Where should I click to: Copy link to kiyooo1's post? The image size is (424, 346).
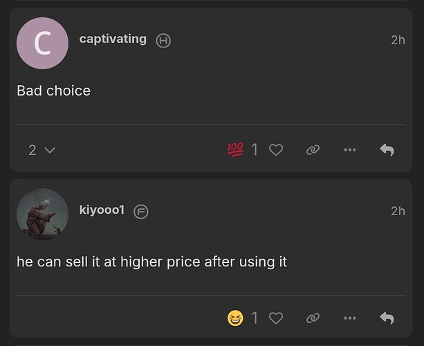[313, 318]
